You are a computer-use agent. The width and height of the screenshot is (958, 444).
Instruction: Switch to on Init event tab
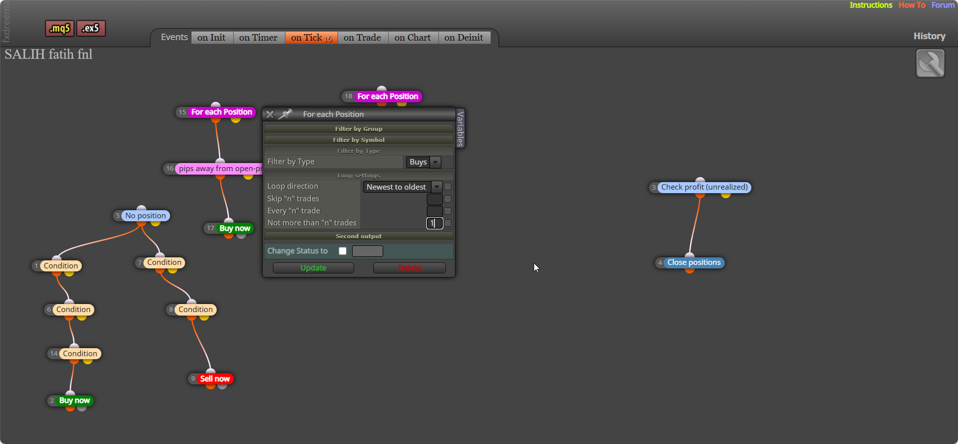click(x=211, y=38)
